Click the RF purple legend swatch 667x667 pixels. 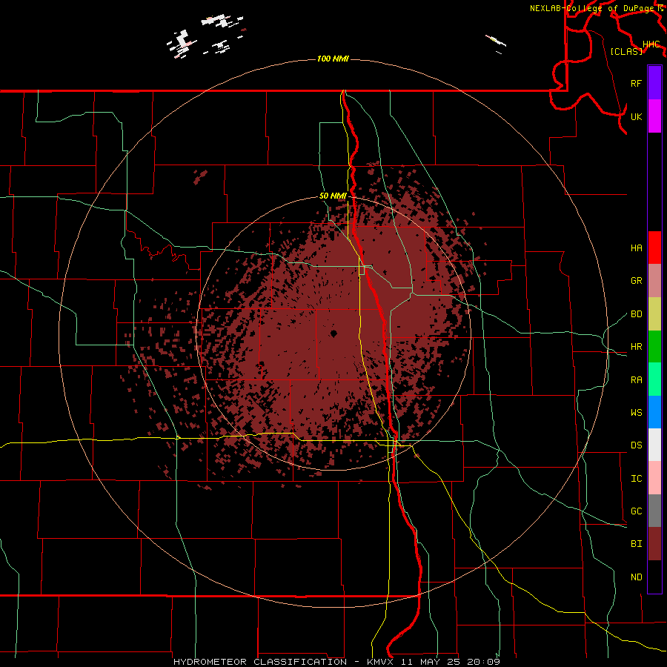click(654, 83)
